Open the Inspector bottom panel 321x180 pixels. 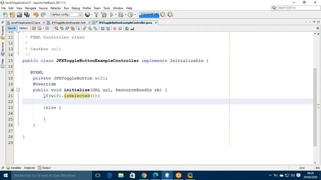point(30,168)
